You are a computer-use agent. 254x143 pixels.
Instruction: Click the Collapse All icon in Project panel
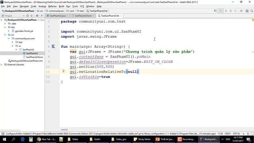coord(32,16)
